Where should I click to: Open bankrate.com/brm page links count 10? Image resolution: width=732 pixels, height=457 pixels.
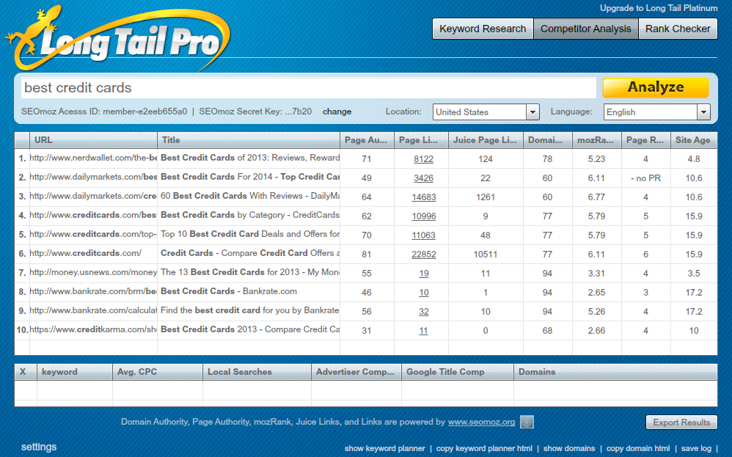point(423,293)
